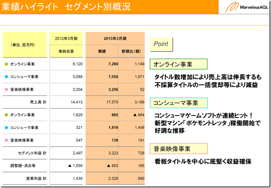The width and height of the screenshot is (271, 188).
Task: Click the line 好調な推移
Action: point(169,131)
